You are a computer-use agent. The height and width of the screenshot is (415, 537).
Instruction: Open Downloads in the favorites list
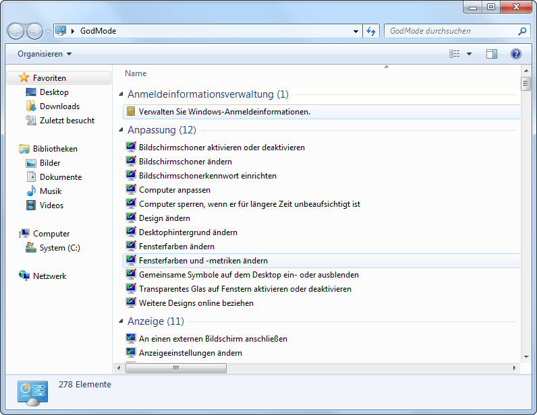tap(59, 106)
